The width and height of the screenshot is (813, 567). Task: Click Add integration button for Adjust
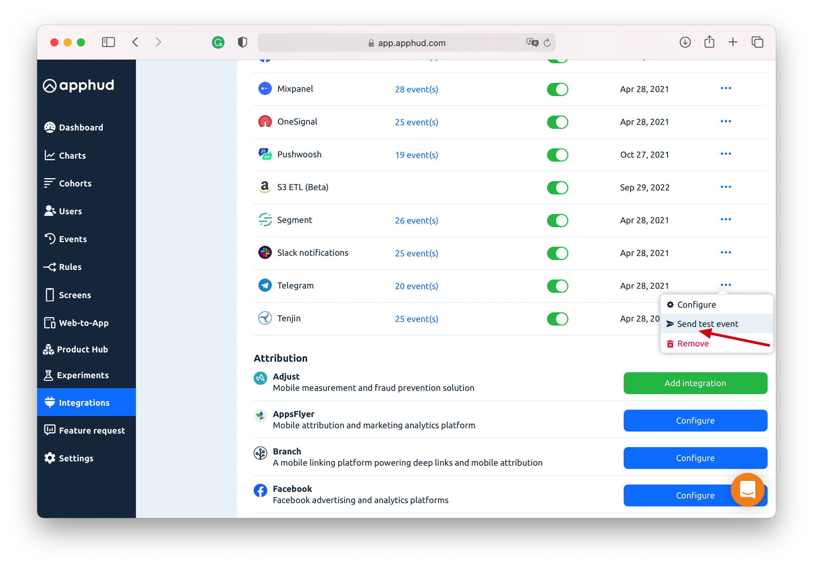695,383
